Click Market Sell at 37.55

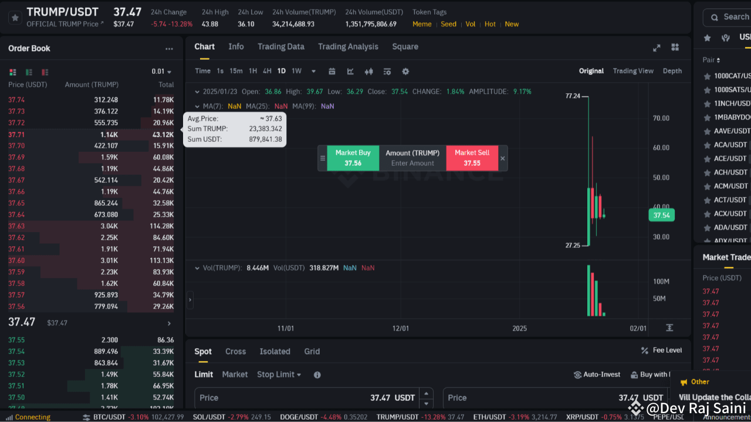click(472, 158)
